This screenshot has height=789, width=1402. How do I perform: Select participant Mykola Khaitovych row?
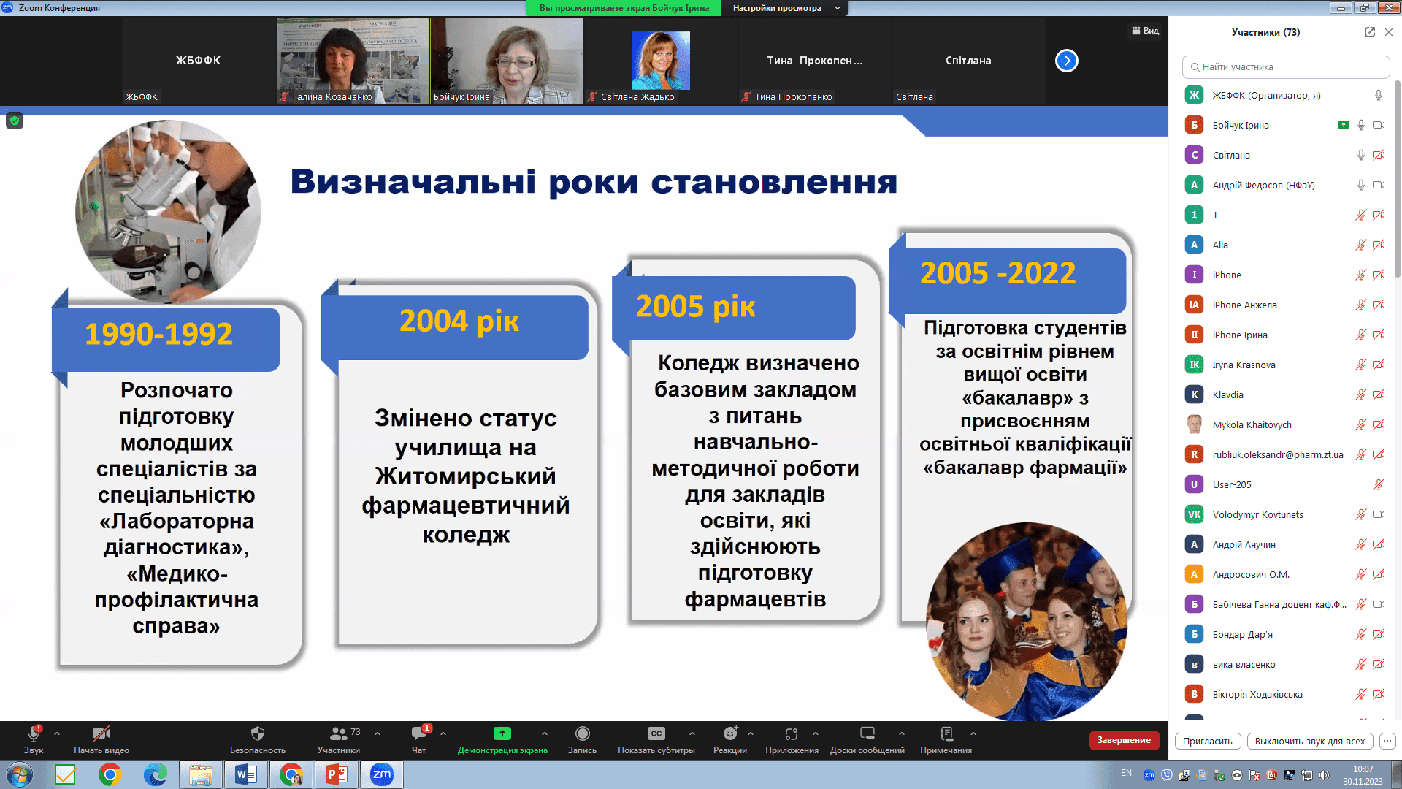coord(1285,424)
